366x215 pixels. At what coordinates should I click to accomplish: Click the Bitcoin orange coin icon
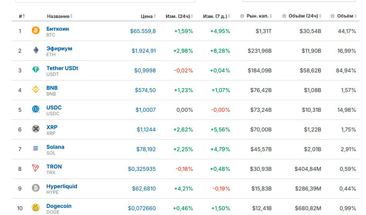point(36,30)
